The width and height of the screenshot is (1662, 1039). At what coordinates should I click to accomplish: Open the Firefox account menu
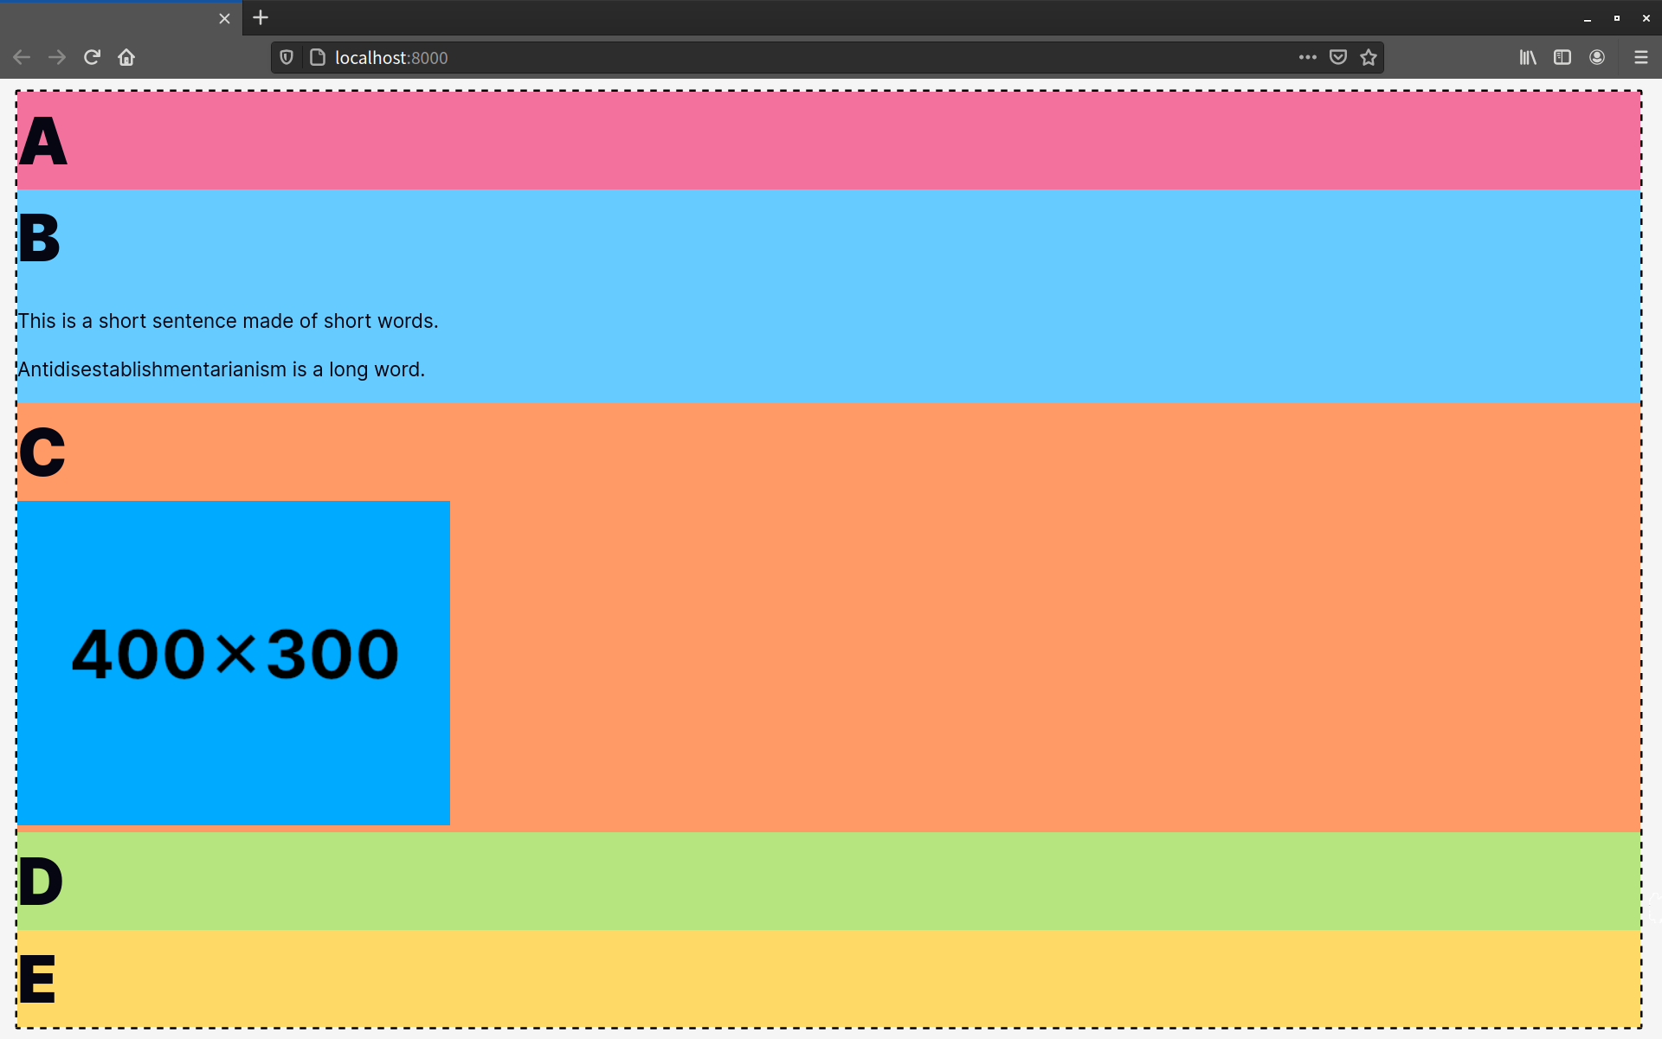pos(1597,57)
